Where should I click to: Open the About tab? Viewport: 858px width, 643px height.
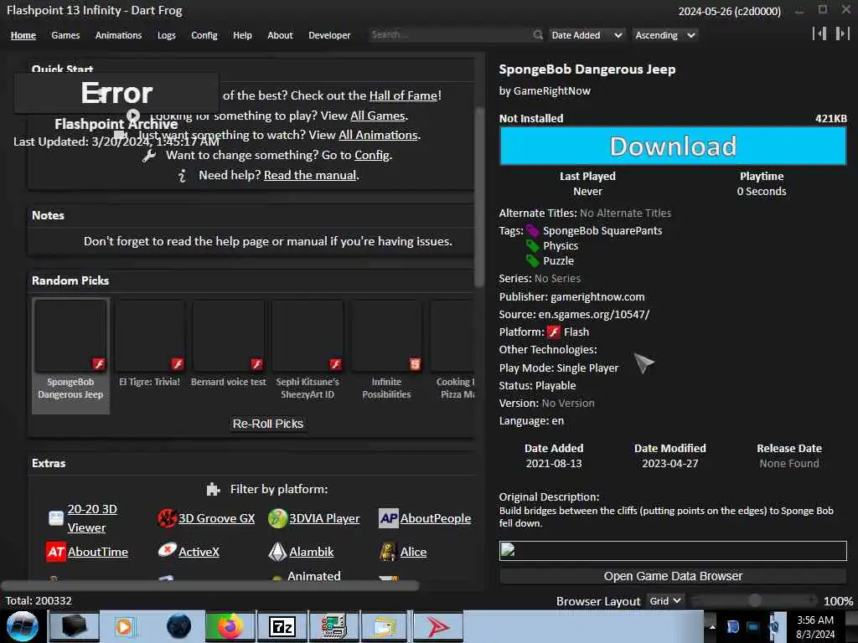tap(280, 35)
